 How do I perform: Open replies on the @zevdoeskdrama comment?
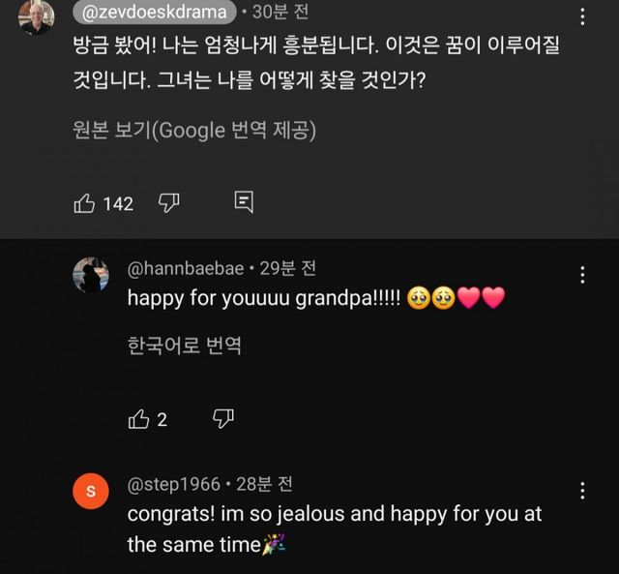coord(245,203)
